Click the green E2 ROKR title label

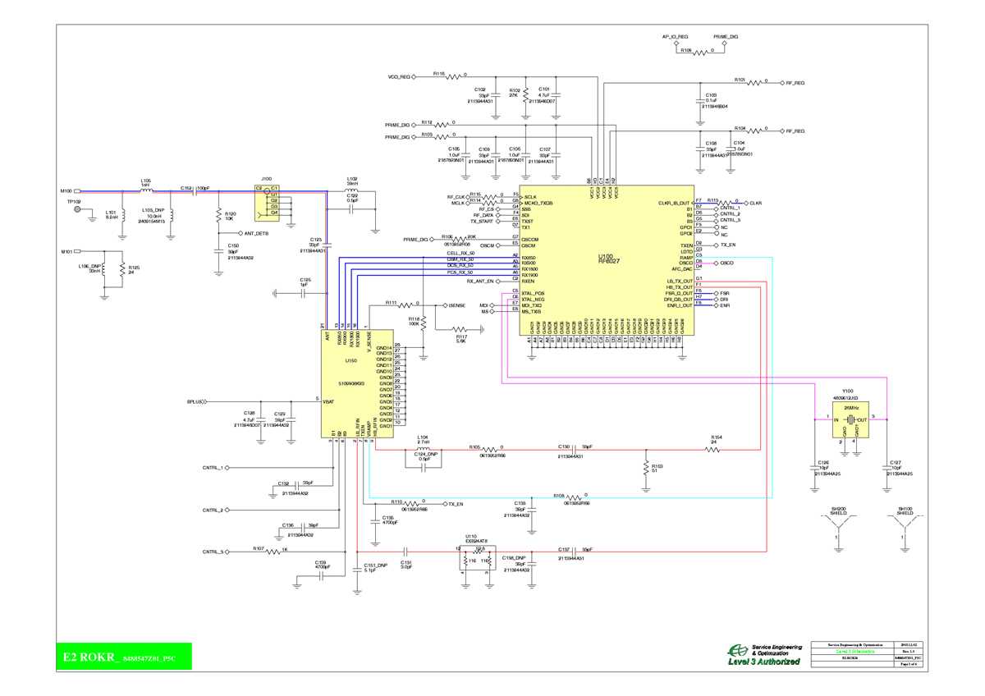point(123,657)
